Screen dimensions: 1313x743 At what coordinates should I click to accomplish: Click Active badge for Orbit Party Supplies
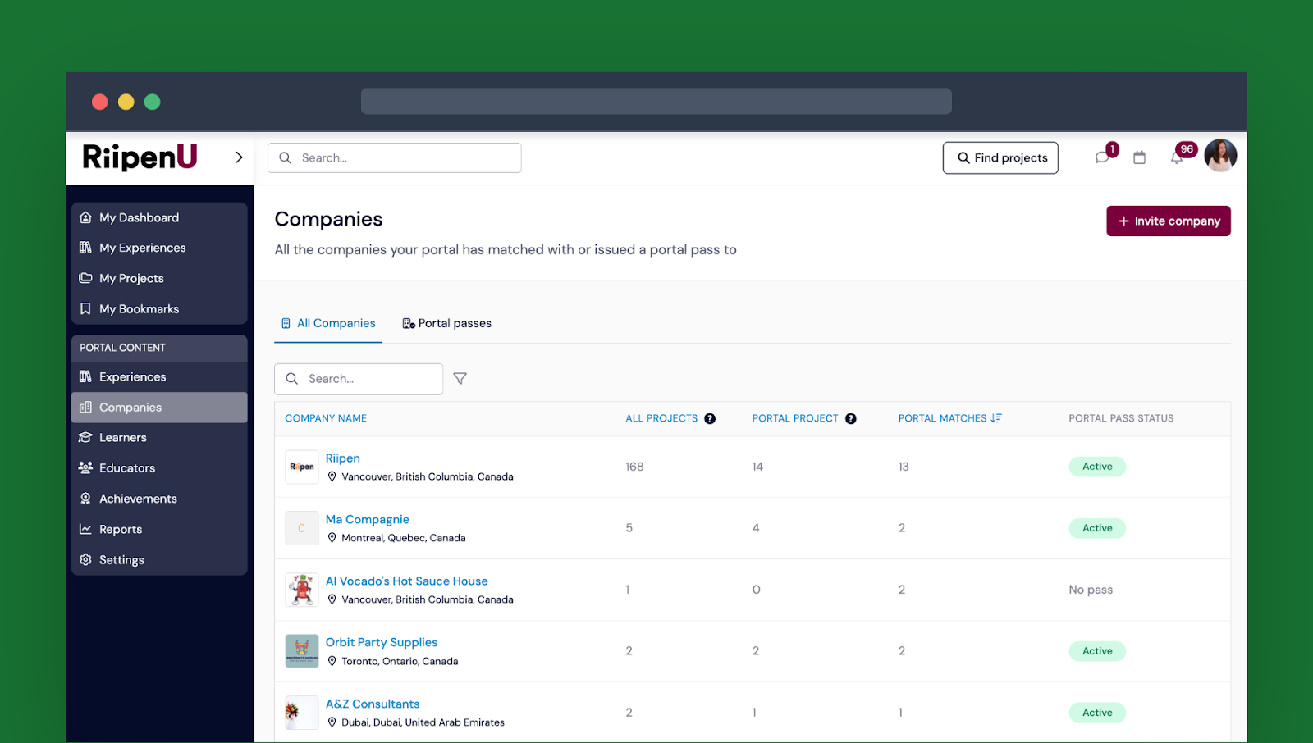(x=1097, y=651)
